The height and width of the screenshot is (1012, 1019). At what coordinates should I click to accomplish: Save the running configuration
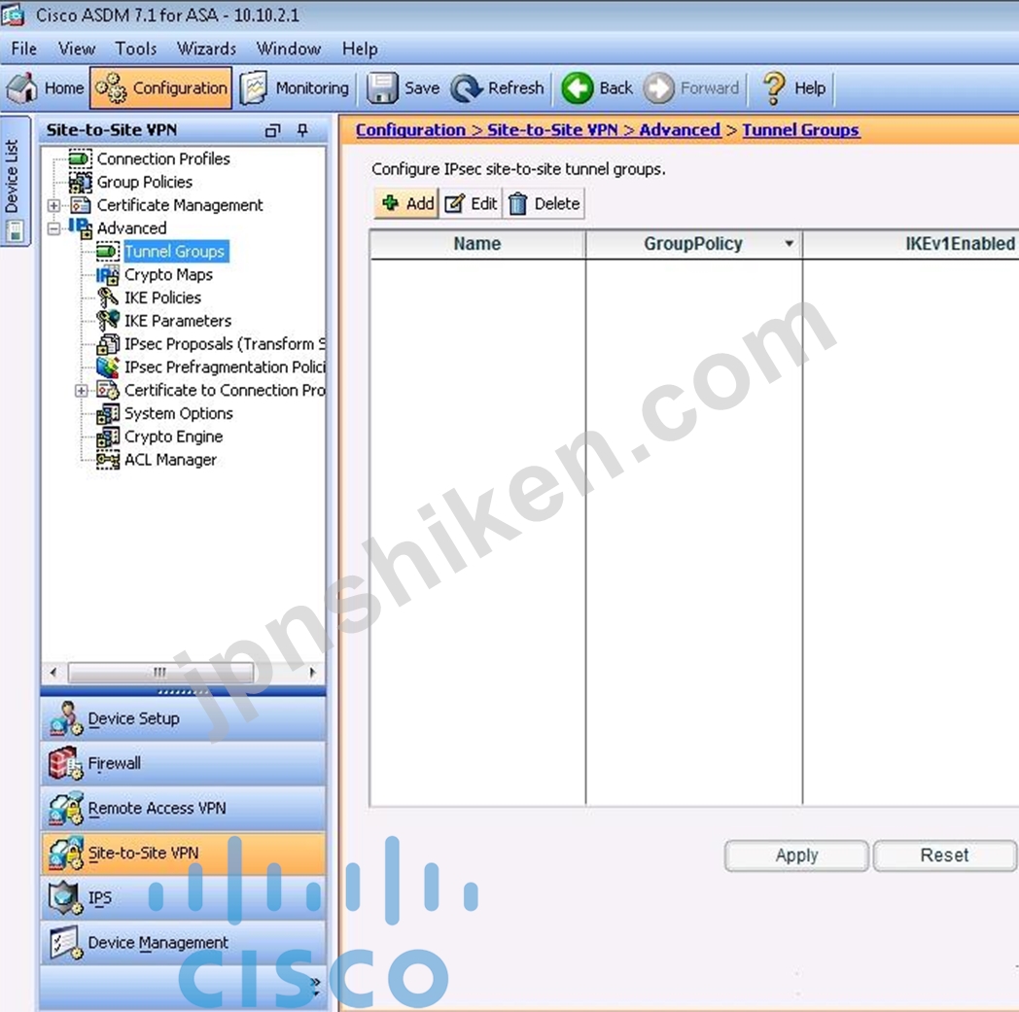[x=404, y=87]
